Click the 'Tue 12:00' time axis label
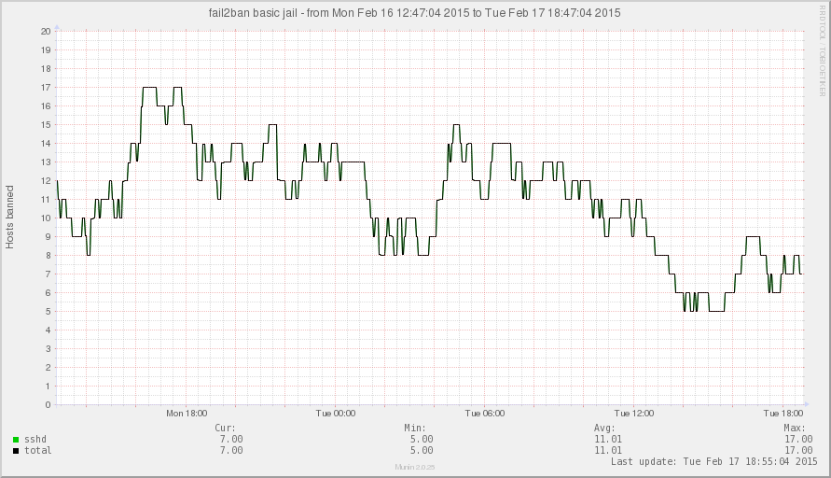This screenshot has height=478, width=831. point(634,413)
